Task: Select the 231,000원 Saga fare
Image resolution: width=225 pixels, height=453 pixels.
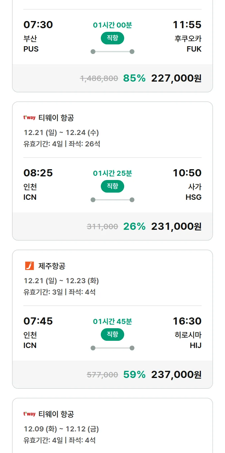Action: click(176, 226)
